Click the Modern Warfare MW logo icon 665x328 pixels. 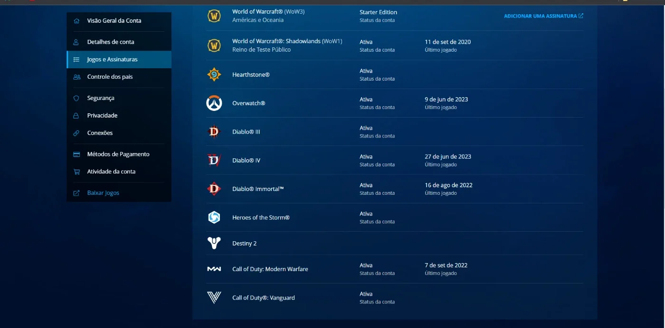[214, 269]
